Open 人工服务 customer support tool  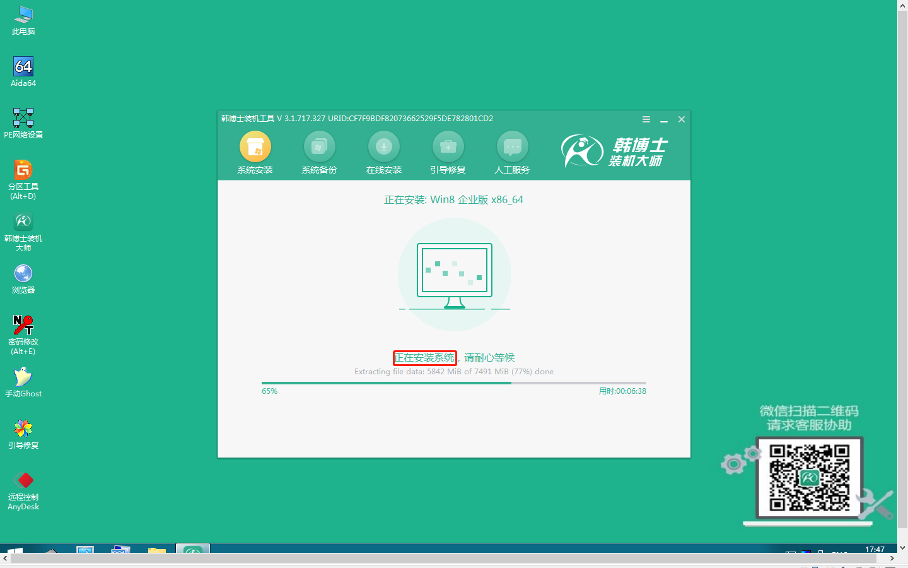coord(512,151)
